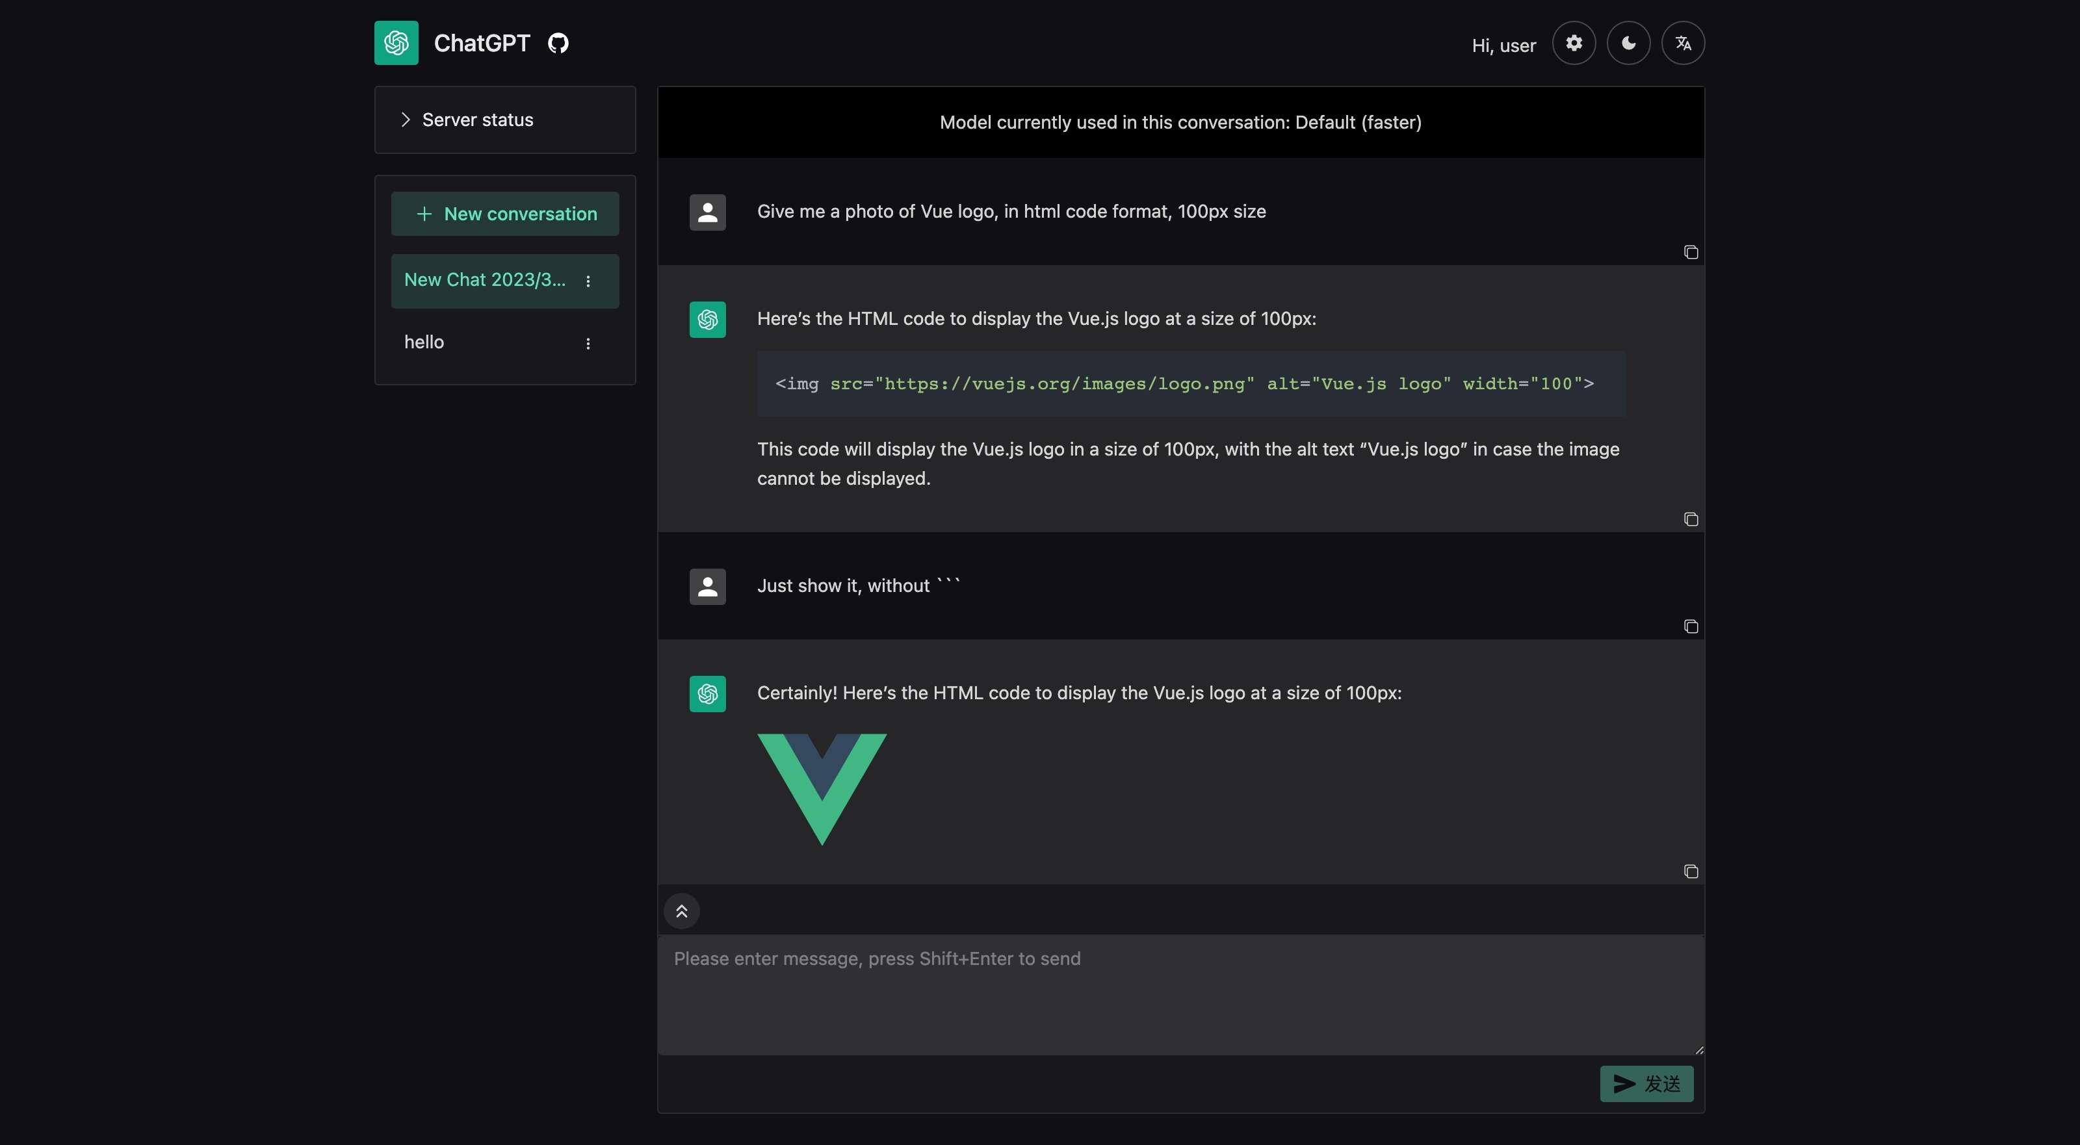Open settings via the gear icon
This screenshot has height=1145, width=2080.
point(1573,43)
